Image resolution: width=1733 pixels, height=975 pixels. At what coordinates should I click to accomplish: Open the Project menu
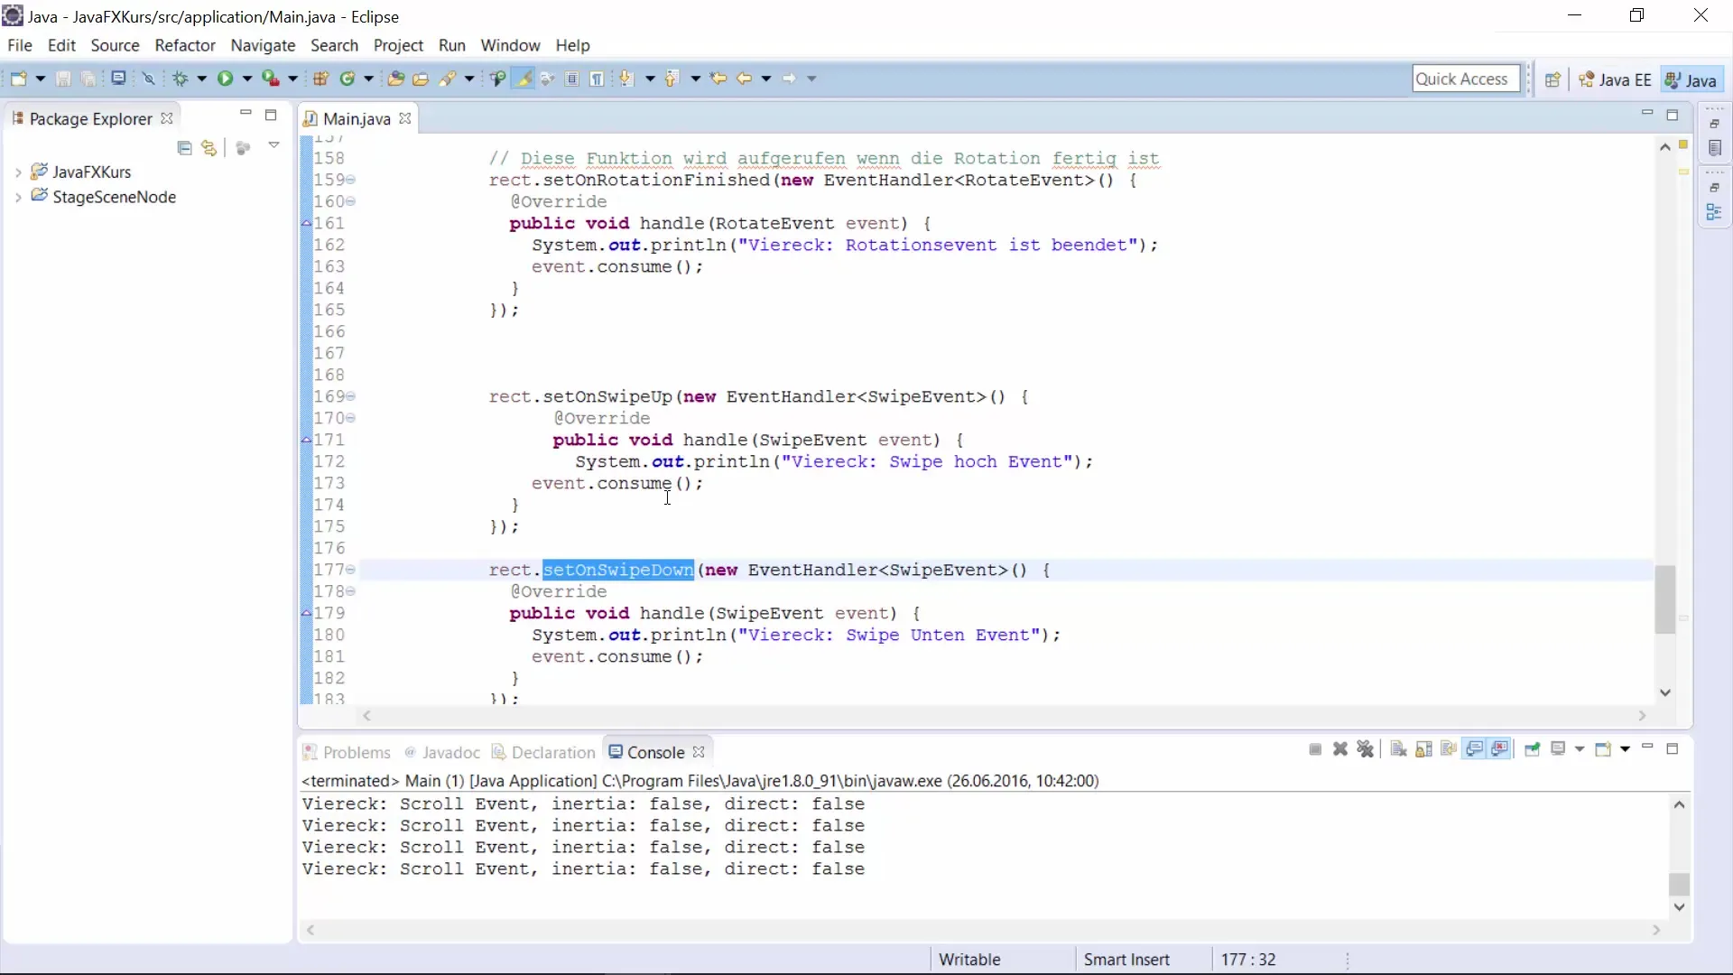click(398, 45)
